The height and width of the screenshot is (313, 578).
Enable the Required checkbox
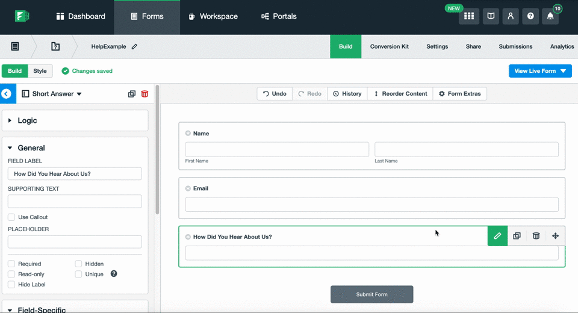coord(11,264)
